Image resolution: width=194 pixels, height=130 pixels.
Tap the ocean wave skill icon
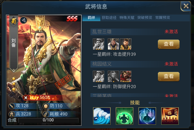click(x=102, y=116)
